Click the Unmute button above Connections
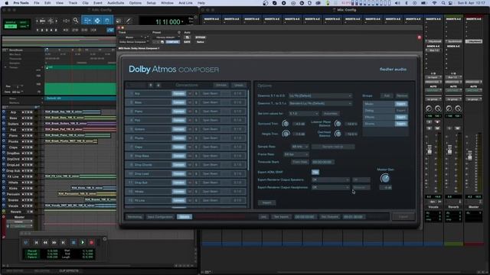The width and height of the screenshot is (490, 275). 221,85
